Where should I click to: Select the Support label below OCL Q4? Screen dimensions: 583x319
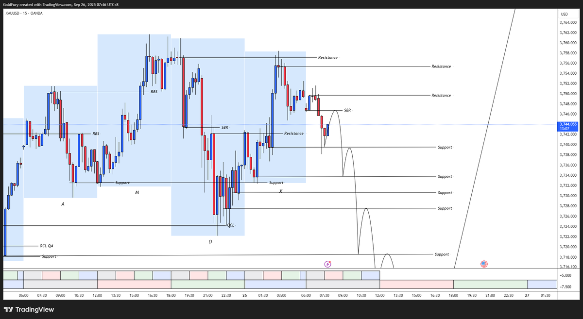(49, 256)
